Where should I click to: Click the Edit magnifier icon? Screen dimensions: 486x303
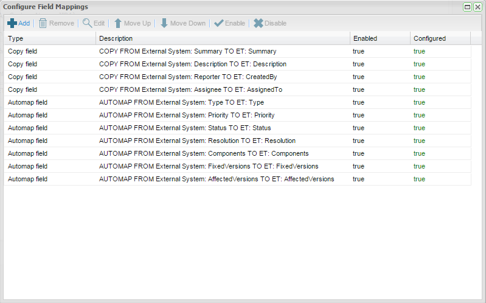(x=88, y=23)
